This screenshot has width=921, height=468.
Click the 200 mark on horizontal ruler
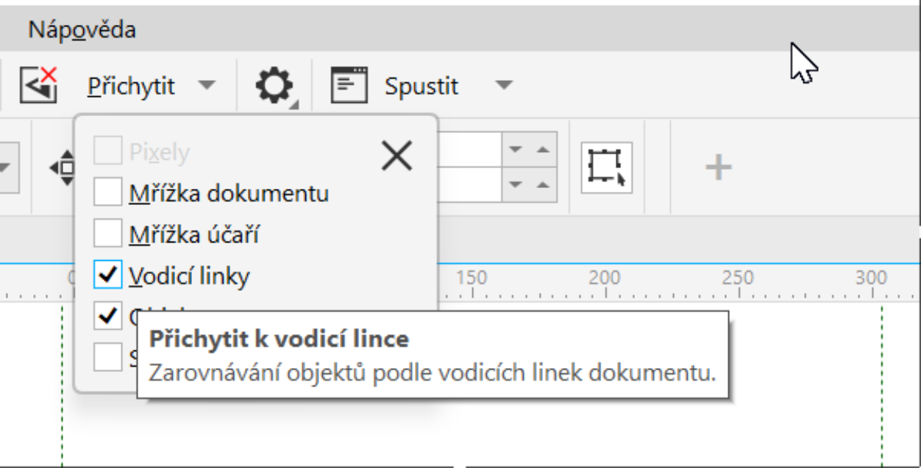coord(604,278)
